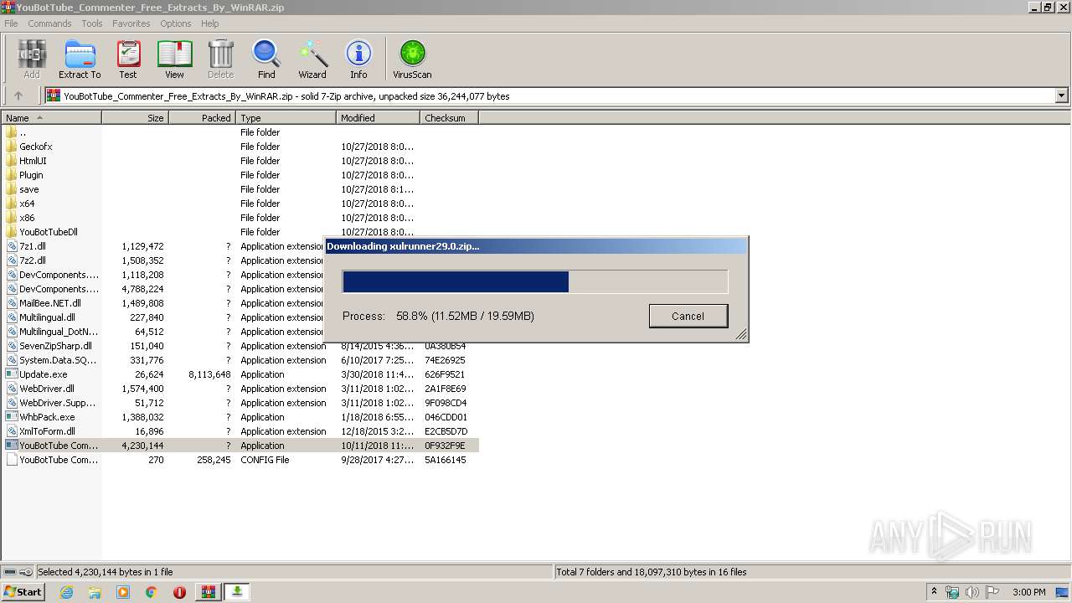The height and width of the screenshot is (603, 1072).
Task: Open Windows Explorer from taskbar
Action: pos(95,592)
